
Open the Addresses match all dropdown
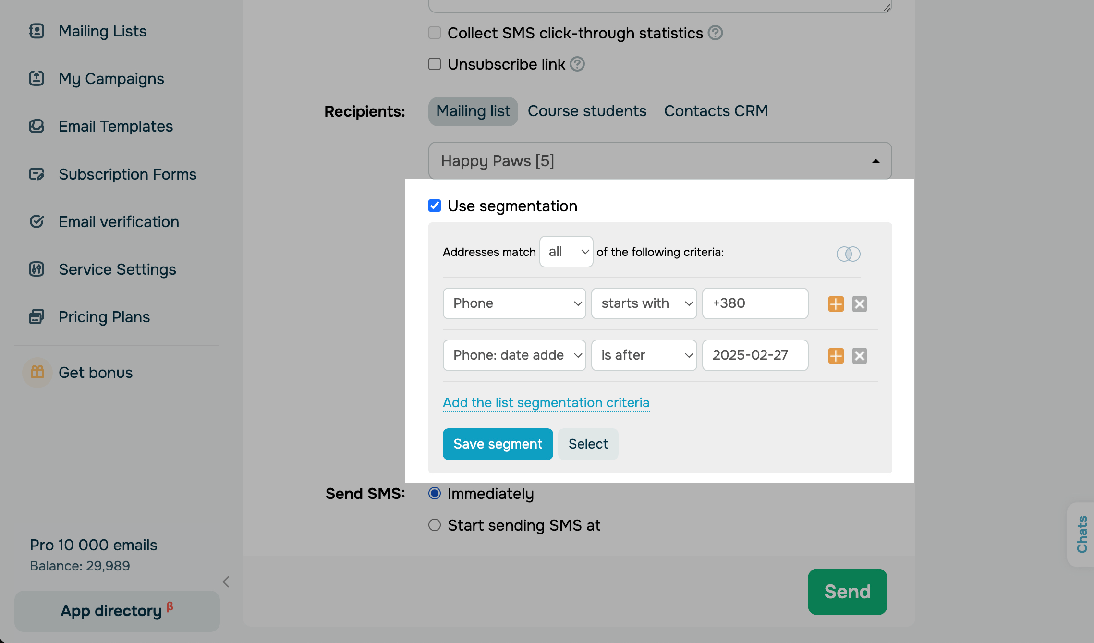[x=566, y=252]
